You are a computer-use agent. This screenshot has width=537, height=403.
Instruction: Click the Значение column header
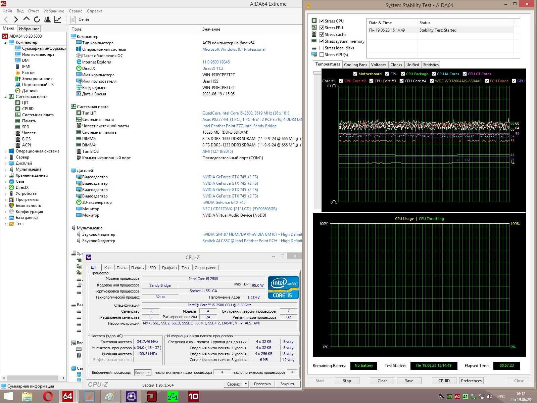252,29
